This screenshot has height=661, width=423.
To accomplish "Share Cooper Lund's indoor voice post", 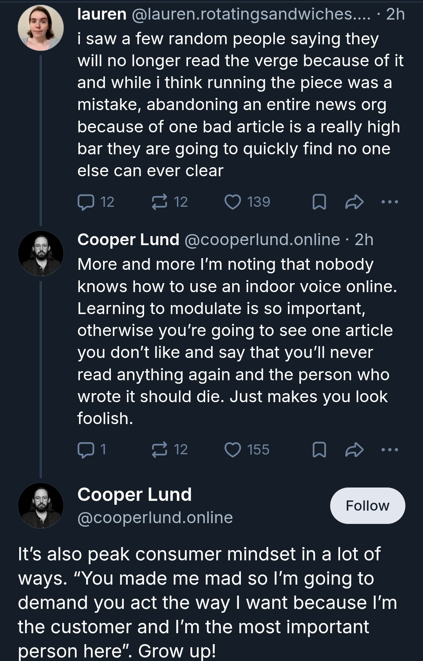I will [x=354, y=450].
